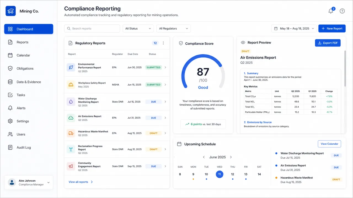353x198 pixels.
Task: Click the Air Emissions Report cloud icon
Action: [71, 118]
